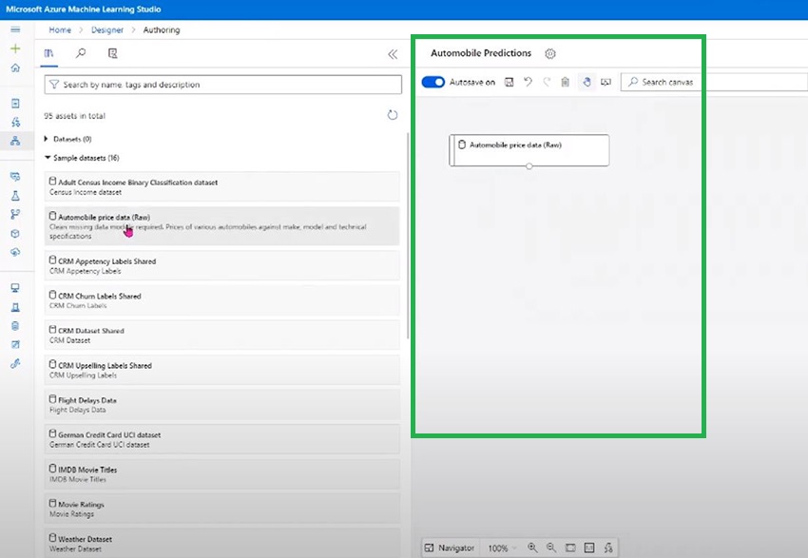Click the trash delete icon
The image size is (808, 558).
[566, 82]
